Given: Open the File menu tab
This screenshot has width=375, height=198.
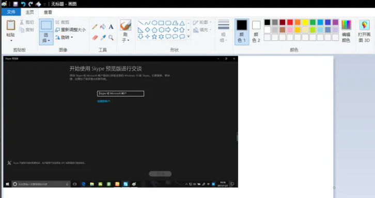Looking at the screenshot, I should click(x=11, y=12).
